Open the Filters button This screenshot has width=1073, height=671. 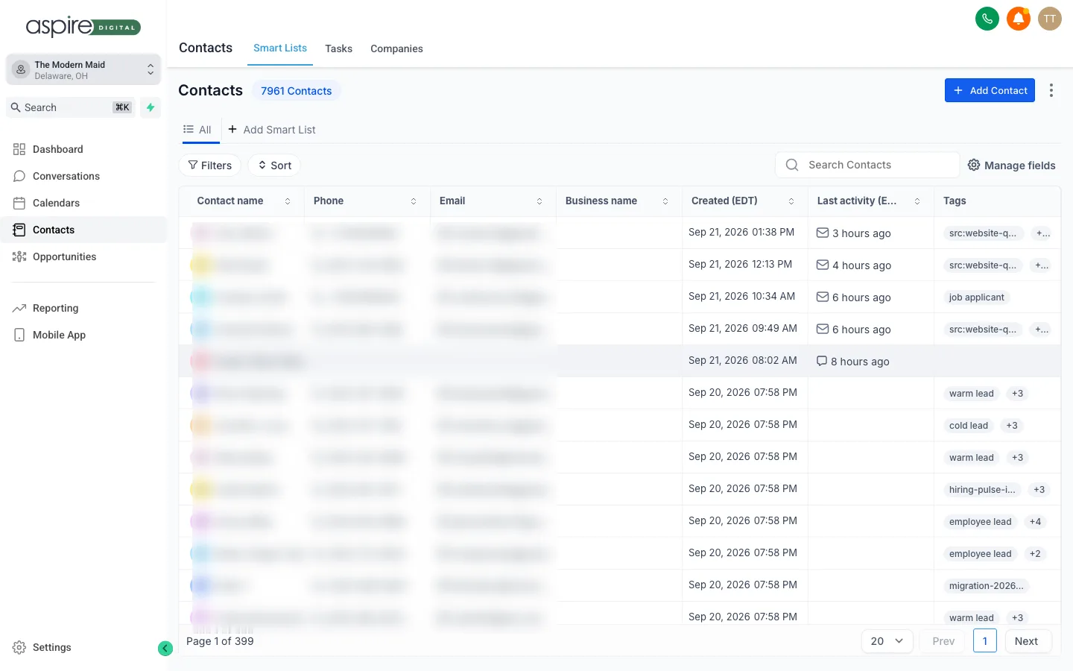point(209,165)
